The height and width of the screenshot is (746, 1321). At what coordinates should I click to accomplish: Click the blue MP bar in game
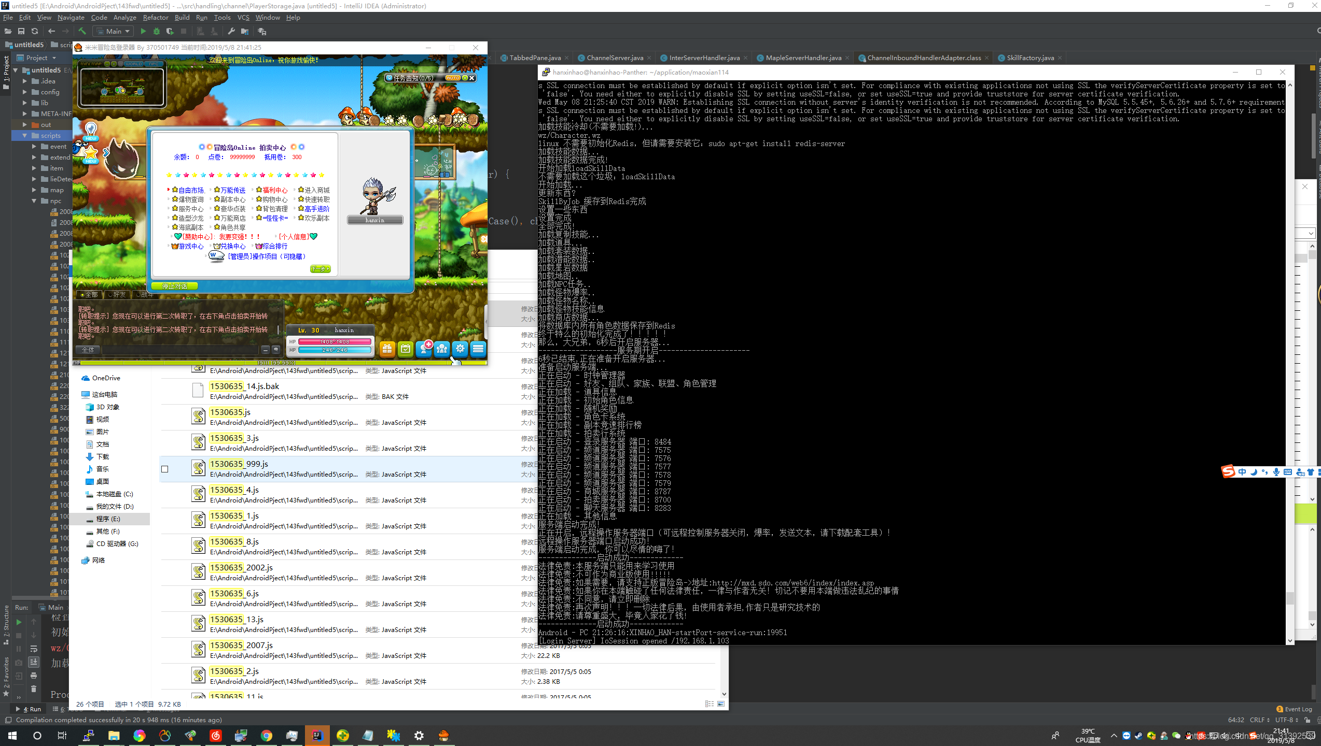click(335, 350)
